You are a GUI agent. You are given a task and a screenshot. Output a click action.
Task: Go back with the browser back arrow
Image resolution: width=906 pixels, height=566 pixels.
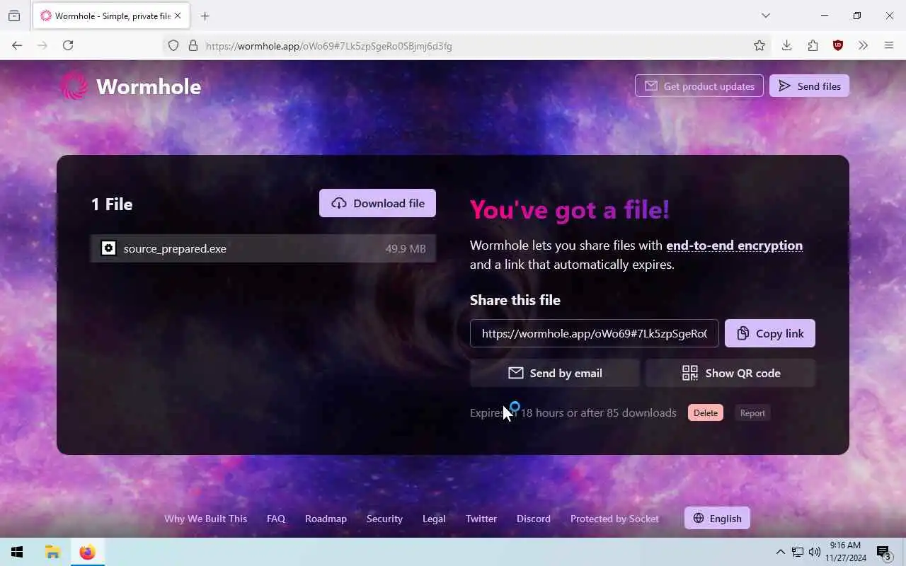17,45
